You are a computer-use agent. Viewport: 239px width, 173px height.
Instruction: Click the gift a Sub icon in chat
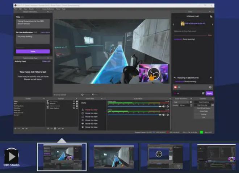tap(183, 23)
